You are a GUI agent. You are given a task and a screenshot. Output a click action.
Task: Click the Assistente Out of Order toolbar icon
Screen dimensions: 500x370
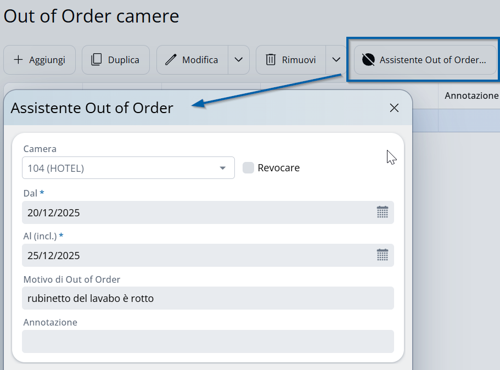[368, 60]
